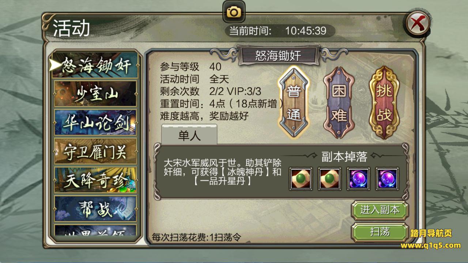Click 进入副本 button
The width and height of the screenshot is (468, 263).
[x=380, y=210]
